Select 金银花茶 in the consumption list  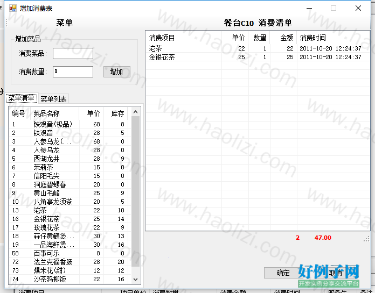pos(258,57)
